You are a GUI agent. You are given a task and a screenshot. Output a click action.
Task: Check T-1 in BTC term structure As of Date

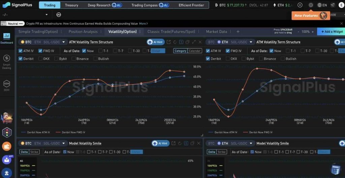100,51
